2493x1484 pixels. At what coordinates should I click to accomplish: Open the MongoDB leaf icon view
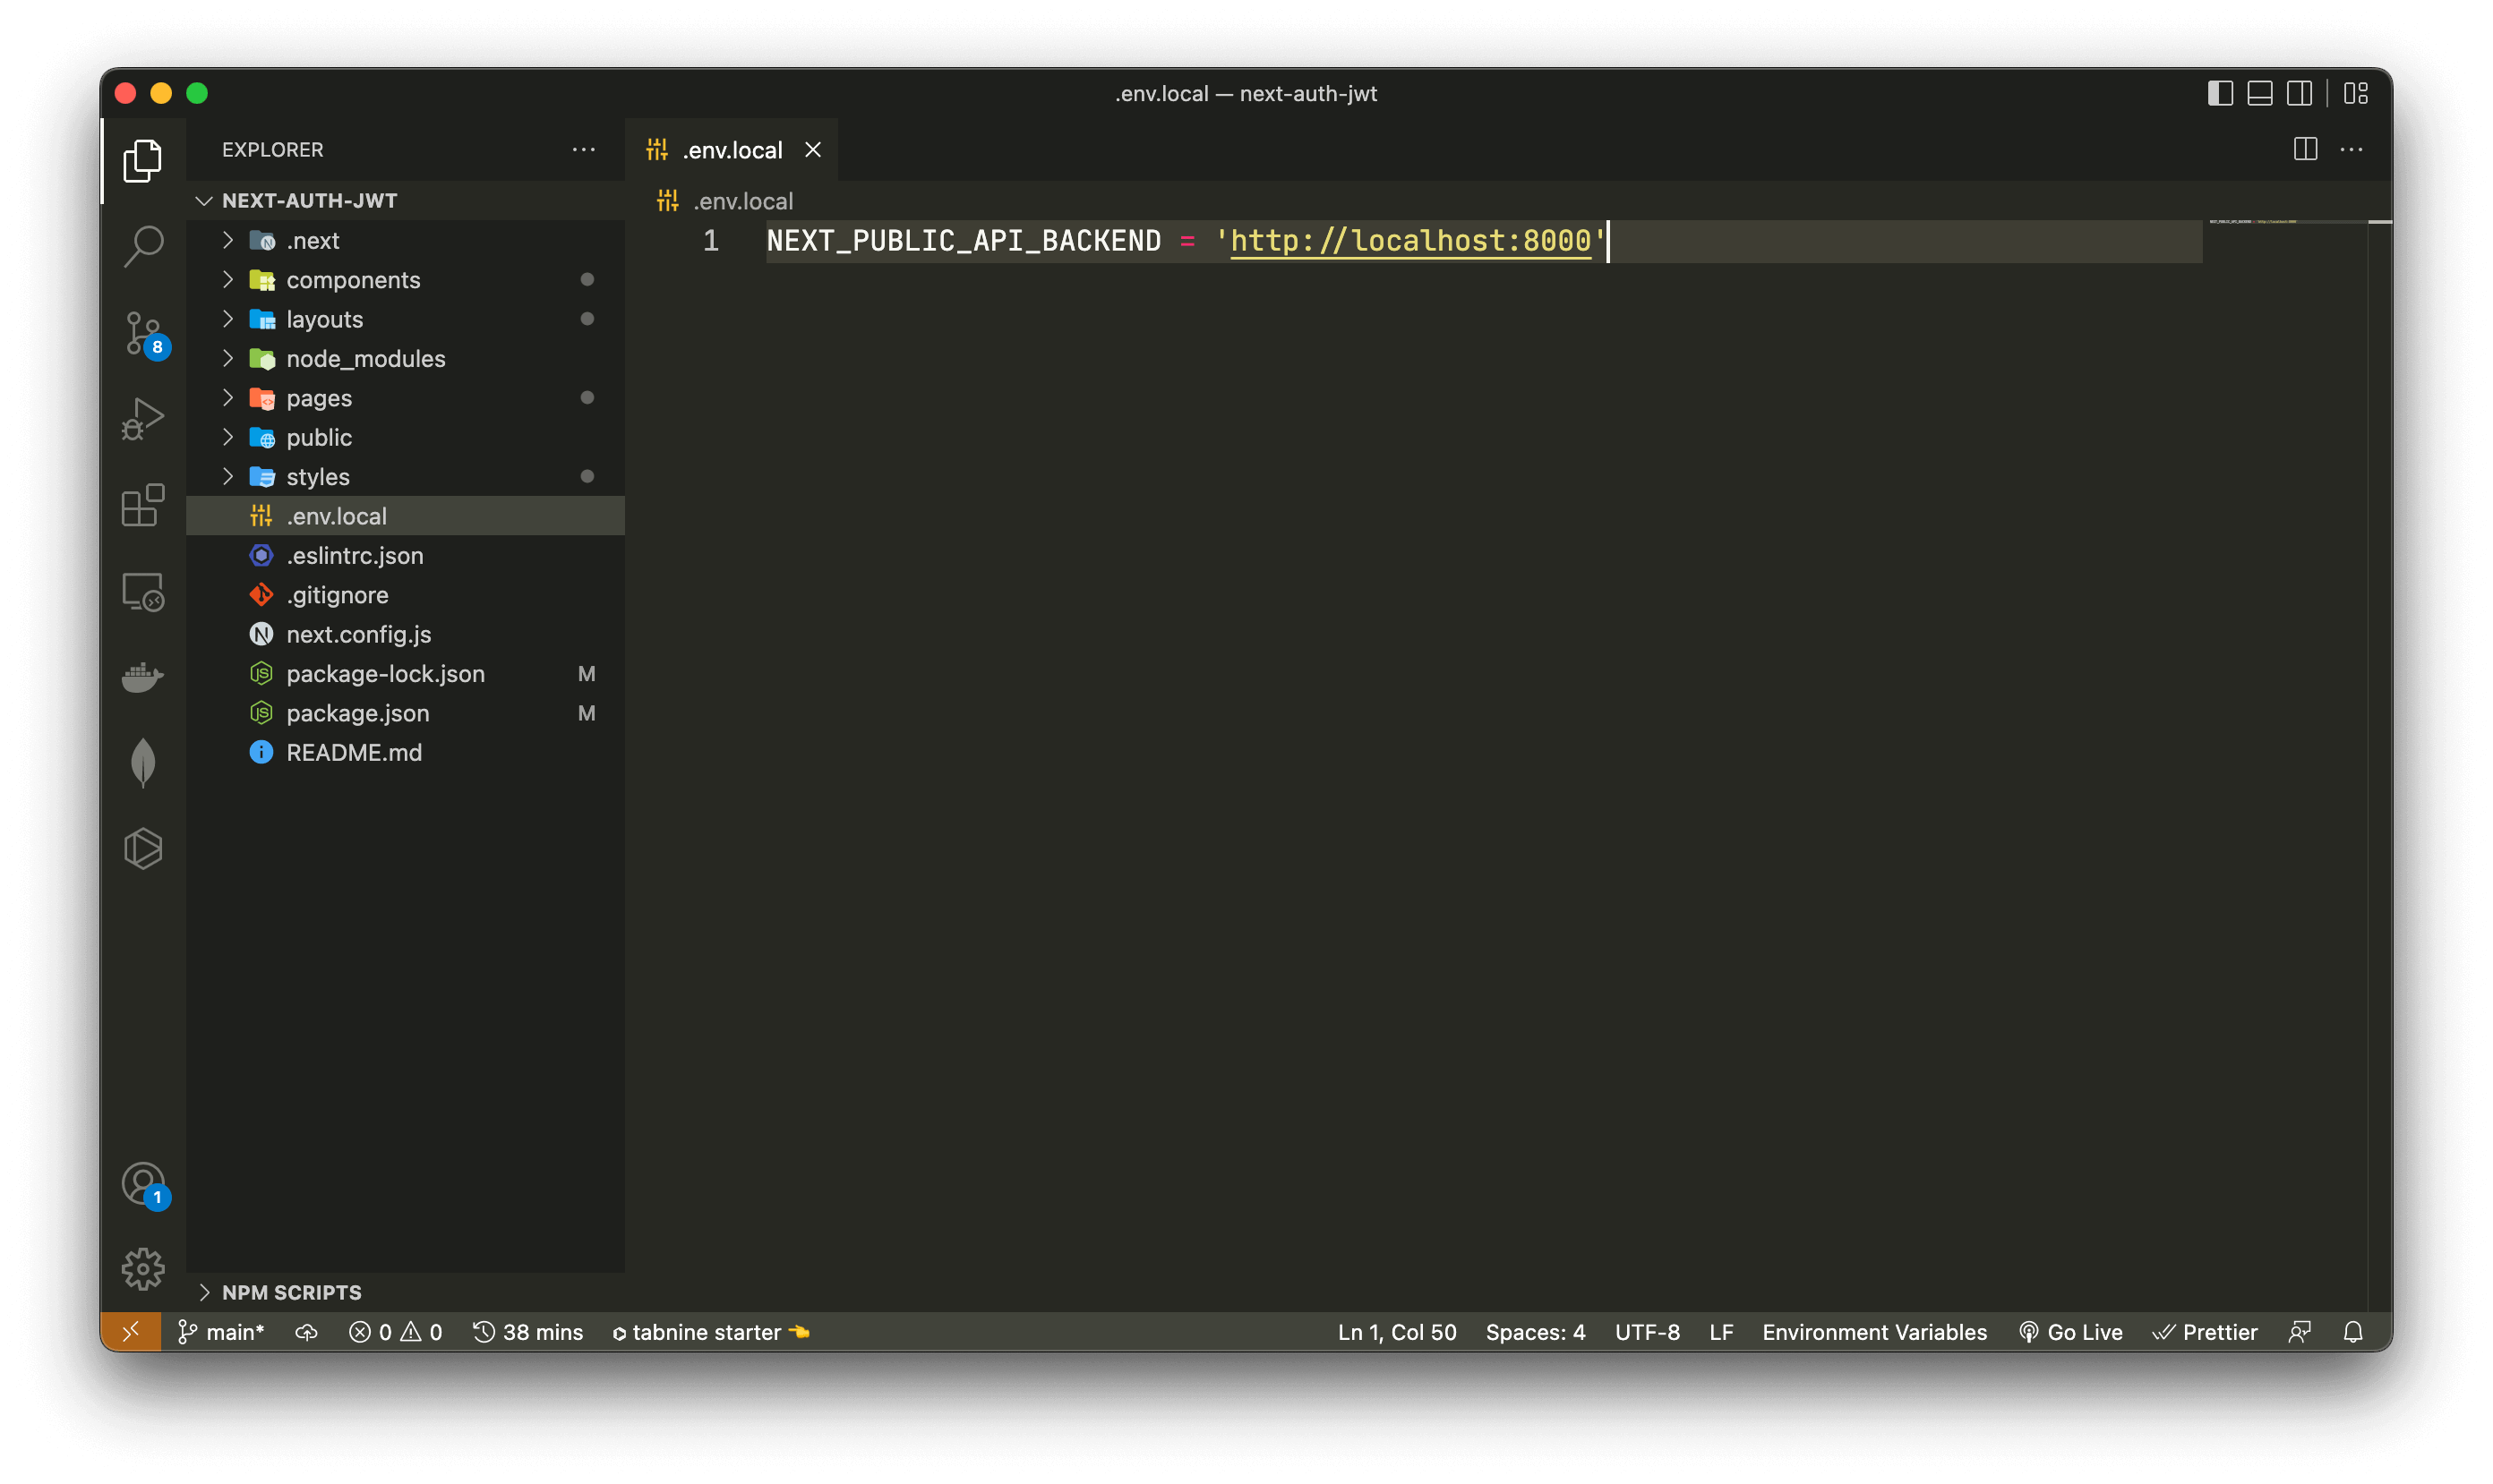pyautogui.click(x=143, y=763)
